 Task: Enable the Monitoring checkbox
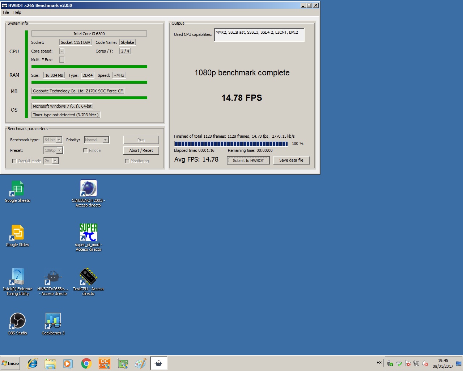tap(127, 161)
